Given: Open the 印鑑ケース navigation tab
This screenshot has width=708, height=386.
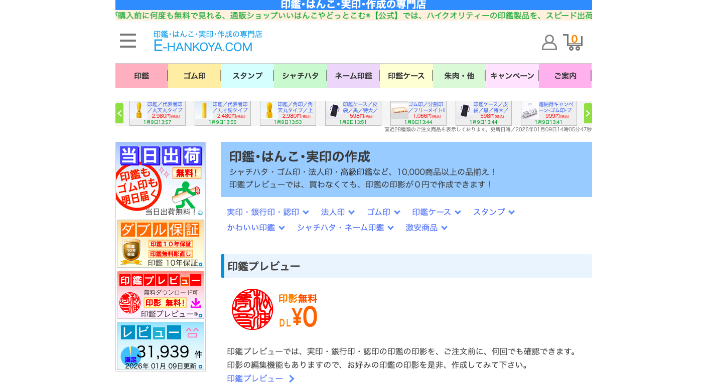Looking at the screenshot, I should [406, 76].
